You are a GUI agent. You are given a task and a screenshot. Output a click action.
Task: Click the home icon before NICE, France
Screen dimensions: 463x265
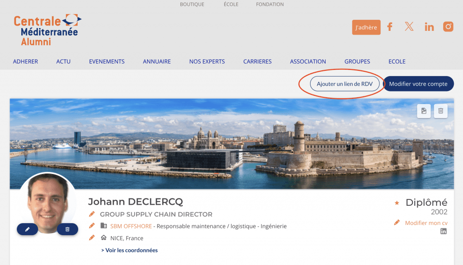click(x=104, y=238)
